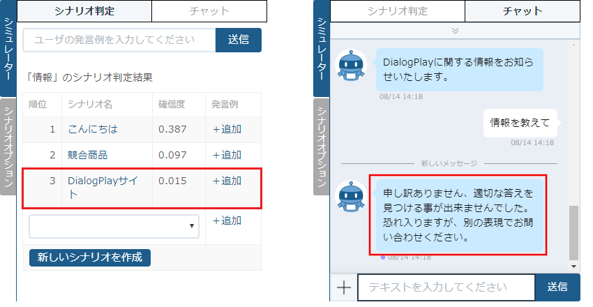Click the chat scrollbar down arrow

573,267
